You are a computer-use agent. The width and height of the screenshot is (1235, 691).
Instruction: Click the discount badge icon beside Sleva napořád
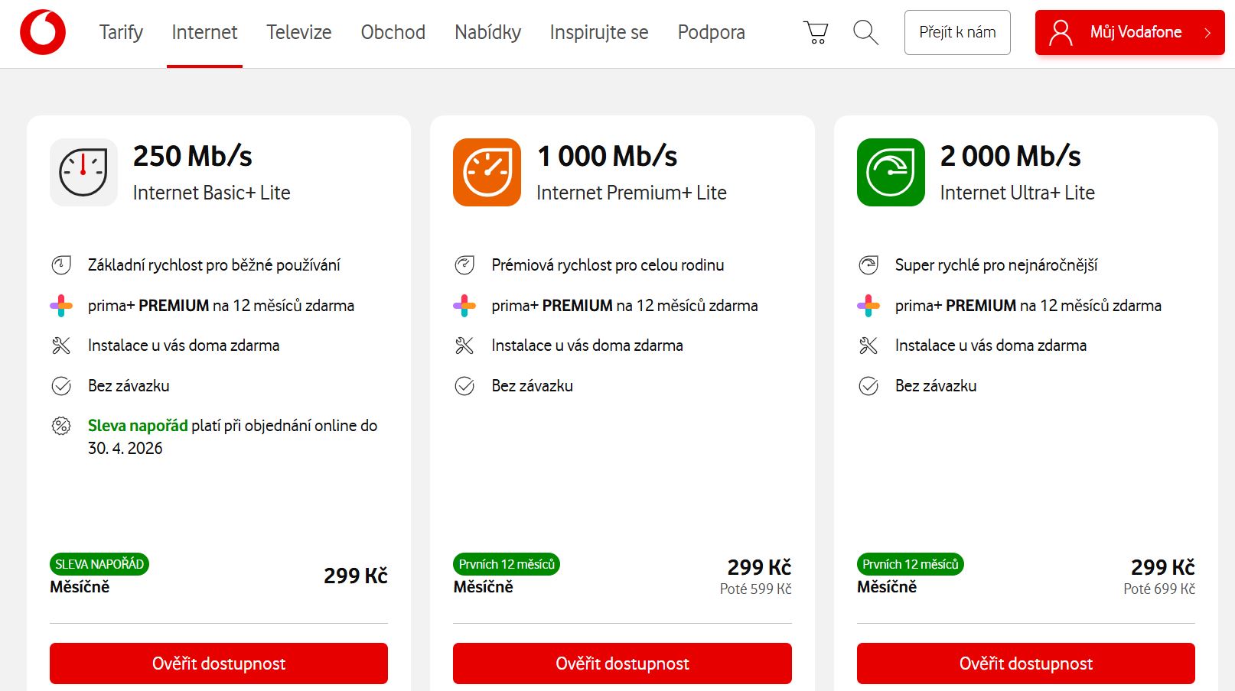click(61, 426)
